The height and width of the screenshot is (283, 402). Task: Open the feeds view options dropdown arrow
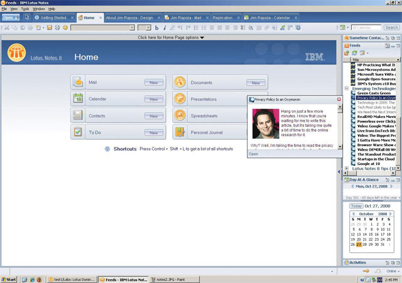(x=367, y=53)
